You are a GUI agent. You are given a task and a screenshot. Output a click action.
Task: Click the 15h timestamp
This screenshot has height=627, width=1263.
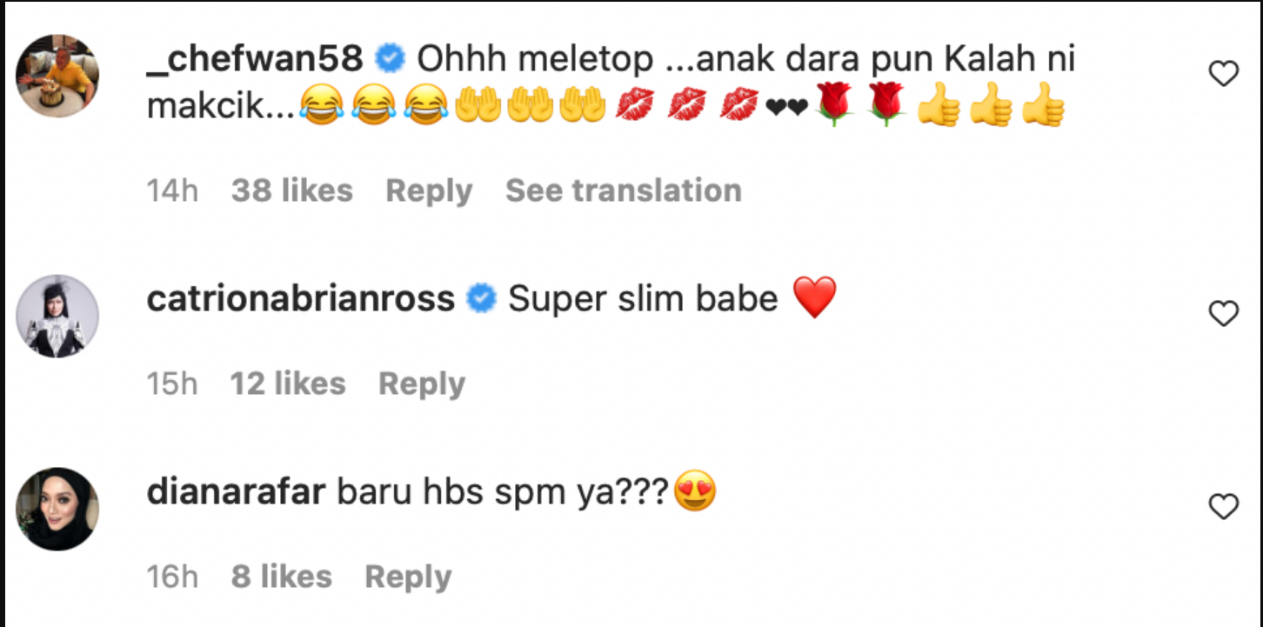tap(172, 384)
